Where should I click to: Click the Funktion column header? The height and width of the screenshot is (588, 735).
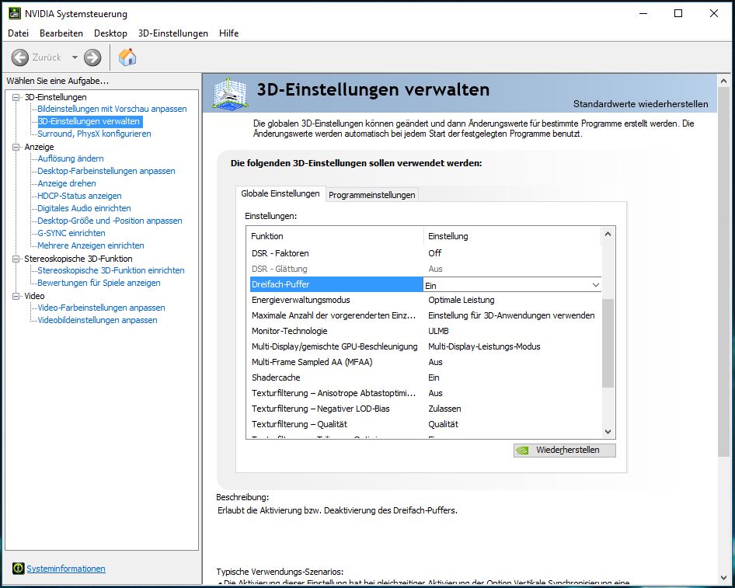coord(335,236)
